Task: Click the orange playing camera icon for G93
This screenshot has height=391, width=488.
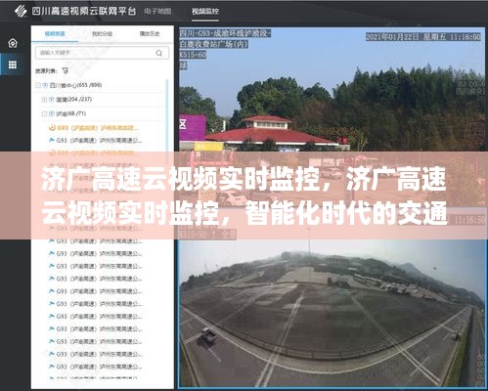Action: click(x=52, y=128)
